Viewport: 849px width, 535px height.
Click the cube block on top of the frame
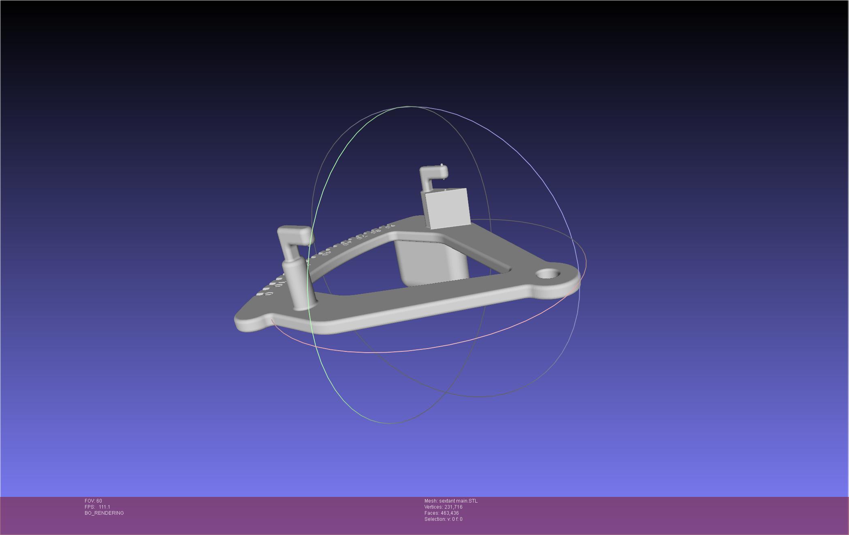448,209
